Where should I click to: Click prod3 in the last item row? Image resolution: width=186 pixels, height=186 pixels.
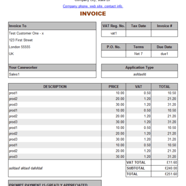[13, 156]
